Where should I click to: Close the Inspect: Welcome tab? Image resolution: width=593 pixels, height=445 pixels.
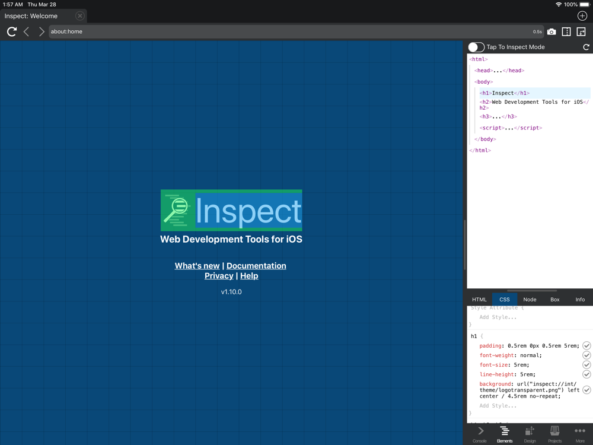click(x=79, y=16)
